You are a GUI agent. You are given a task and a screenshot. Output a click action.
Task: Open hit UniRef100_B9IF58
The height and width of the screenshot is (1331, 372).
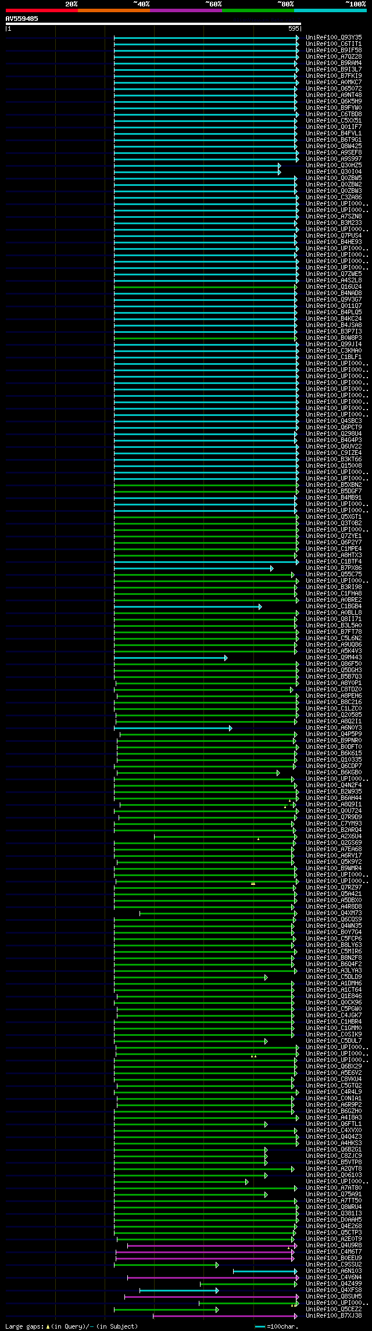pos(334,51)
